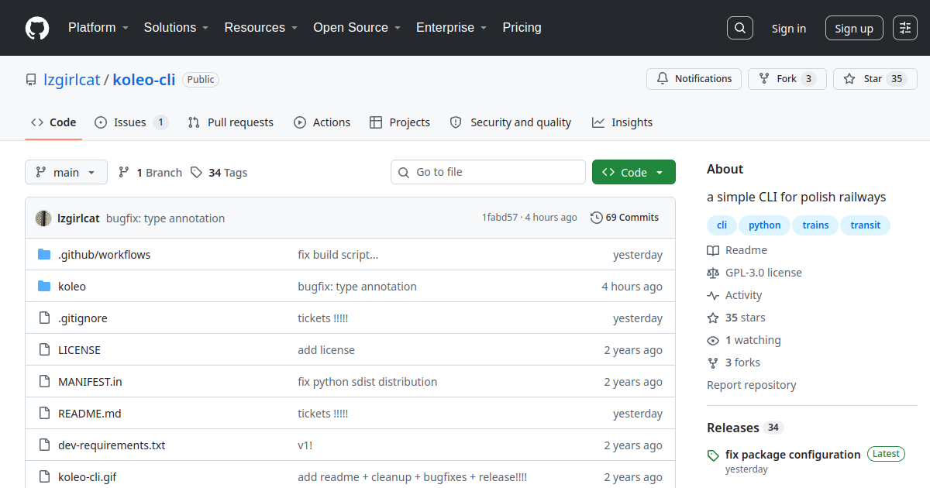Click the file icon beside MANIFEST.in
Viewport: 930px width, 488px height.
(44, 382)
